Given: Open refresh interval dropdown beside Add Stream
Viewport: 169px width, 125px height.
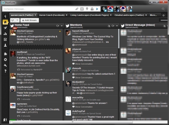Looking at the screenshot, I should [x=17, y=20].
